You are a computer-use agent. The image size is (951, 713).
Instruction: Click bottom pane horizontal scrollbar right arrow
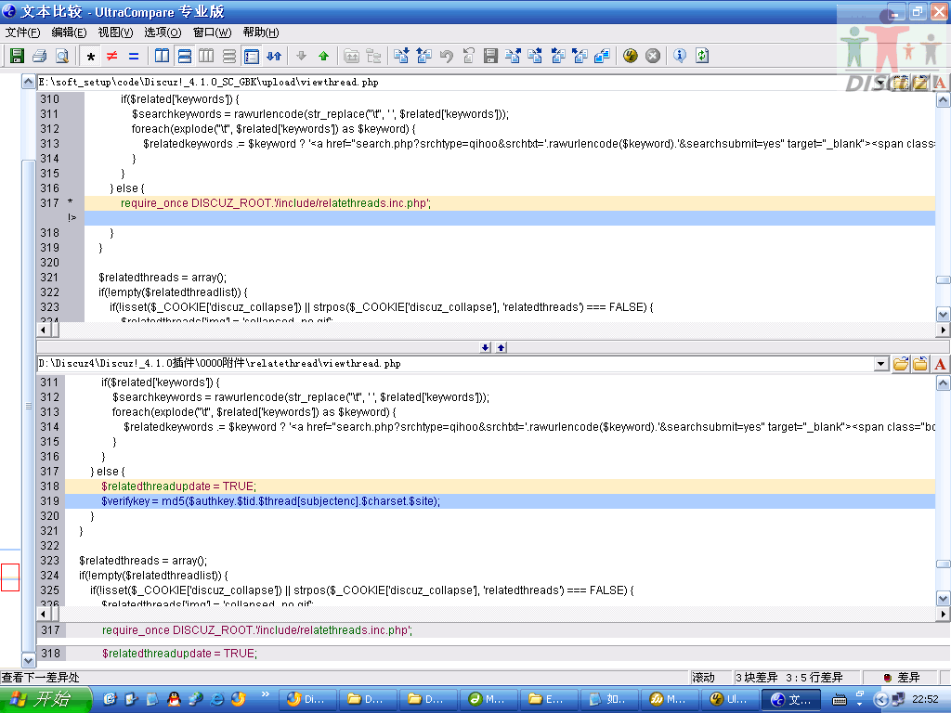943,615
